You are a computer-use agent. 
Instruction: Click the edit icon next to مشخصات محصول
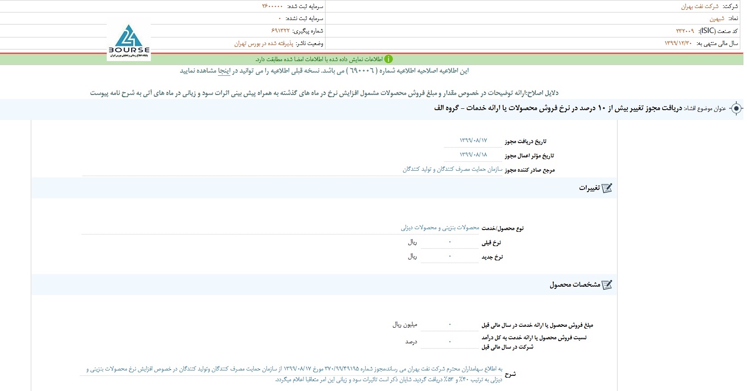click(607, 285)
